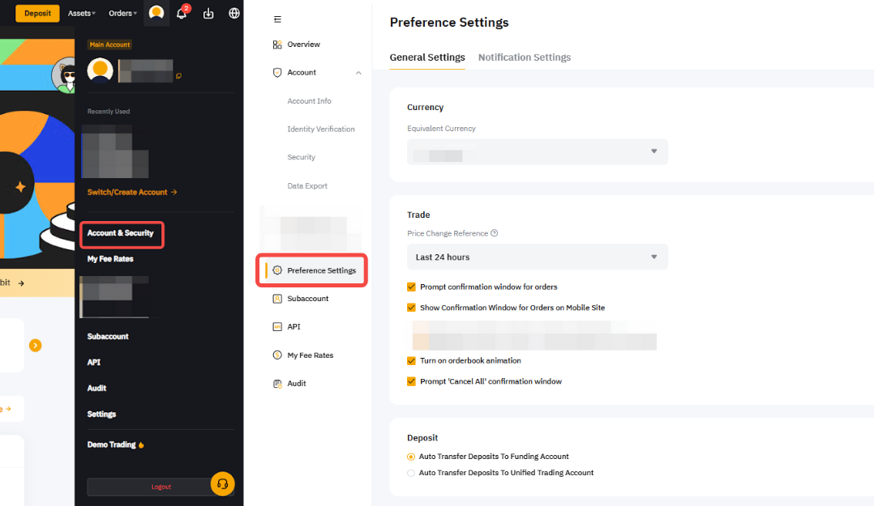Open Identity Verification in sidebar
Image resolution: width=874 pixels, height=506 pixels.
(x=321, y=130)
